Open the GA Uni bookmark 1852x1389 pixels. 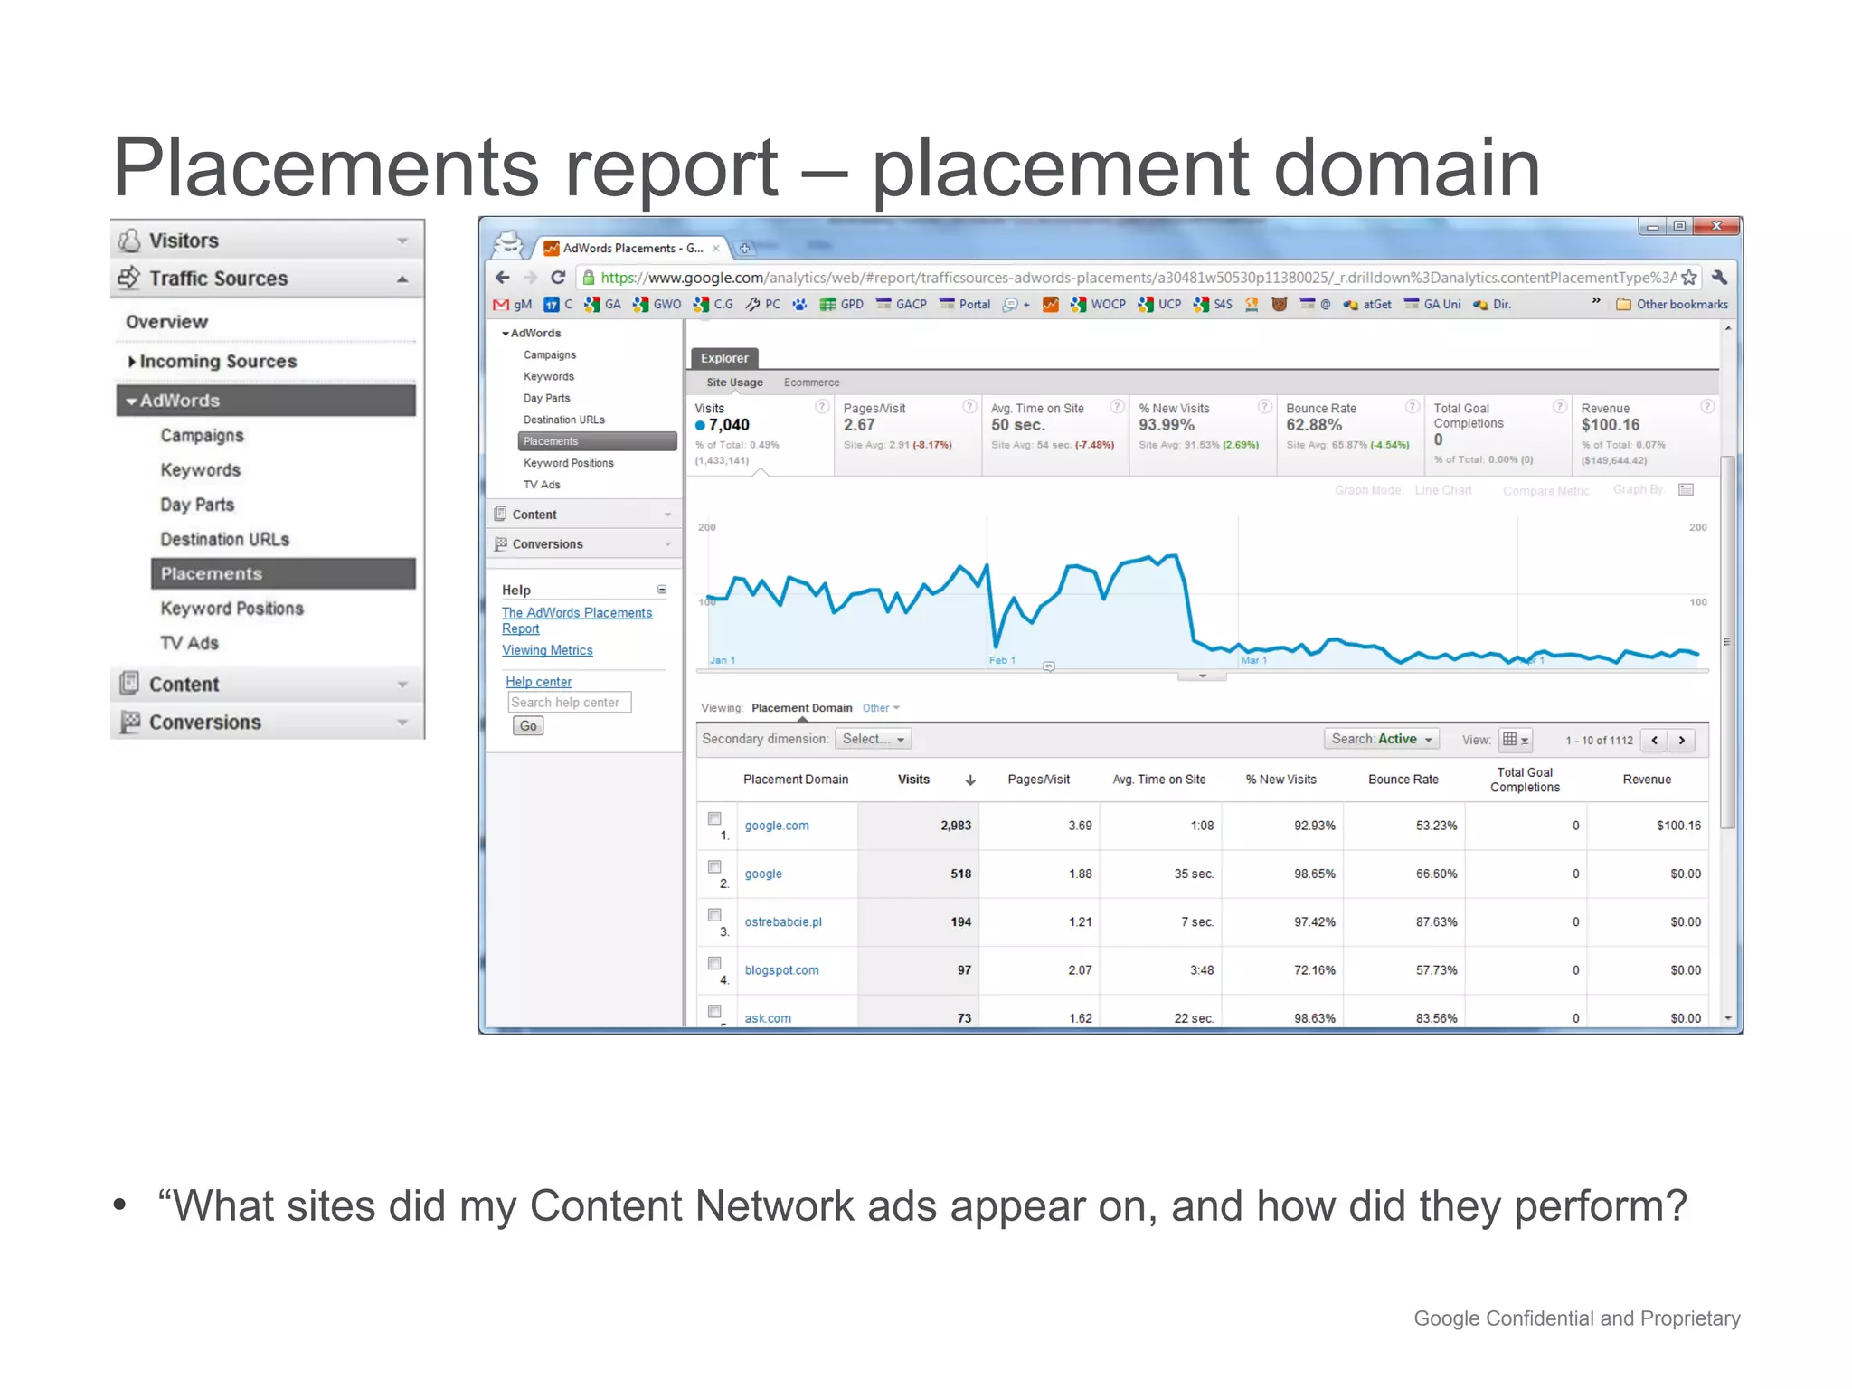[x=1432, y=305]
